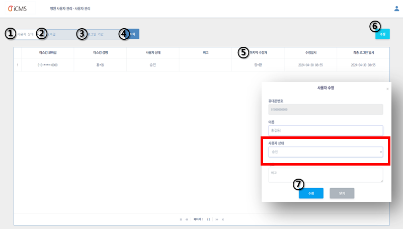Expand 사용자 상태 dropdown in edit dialog

326,151
